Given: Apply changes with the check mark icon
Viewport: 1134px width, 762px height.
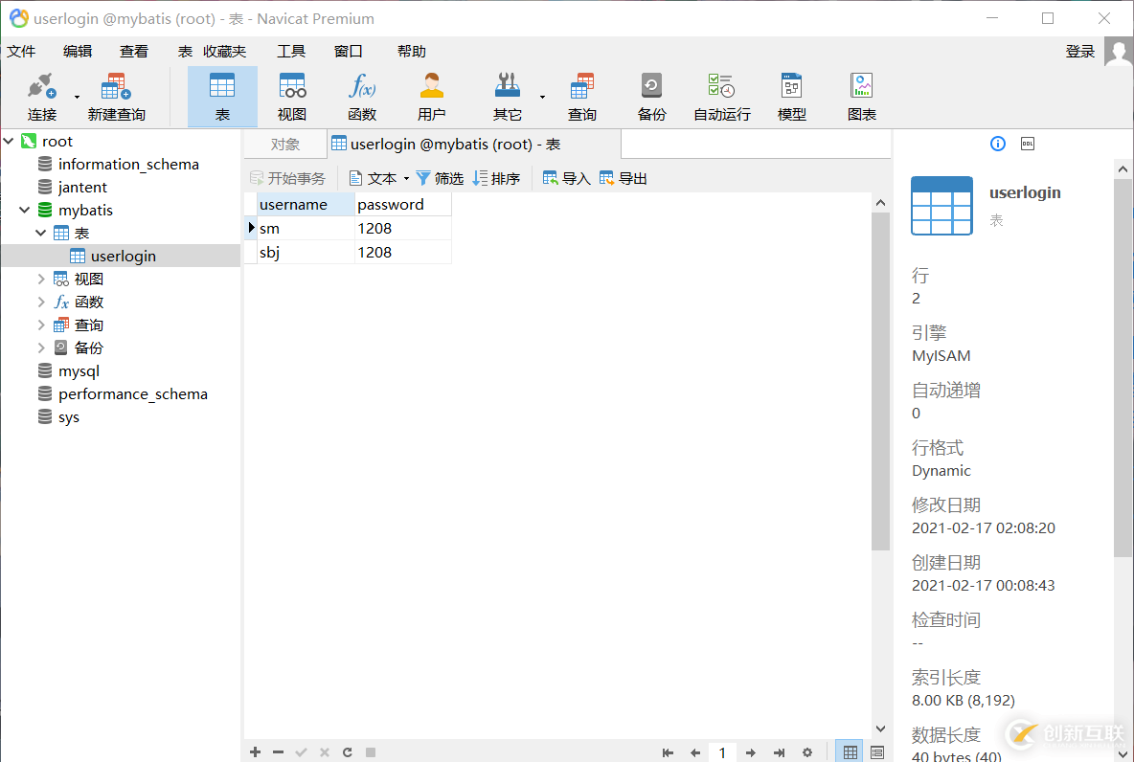Looking at the screenshot, I should pos(301,752).
